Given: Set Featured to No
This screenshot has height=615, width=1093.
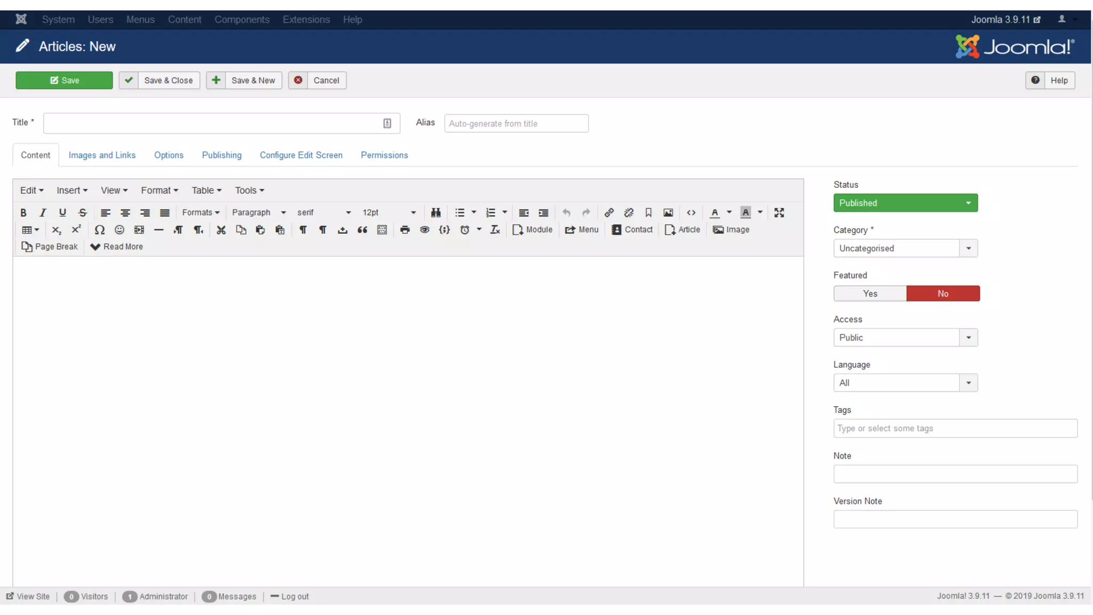Looking at the screenshot, I should 942,294.
